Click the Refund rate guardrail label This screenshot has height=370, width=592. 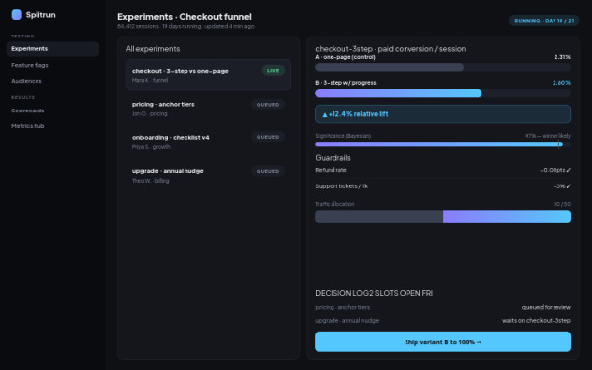click(331, 170)
